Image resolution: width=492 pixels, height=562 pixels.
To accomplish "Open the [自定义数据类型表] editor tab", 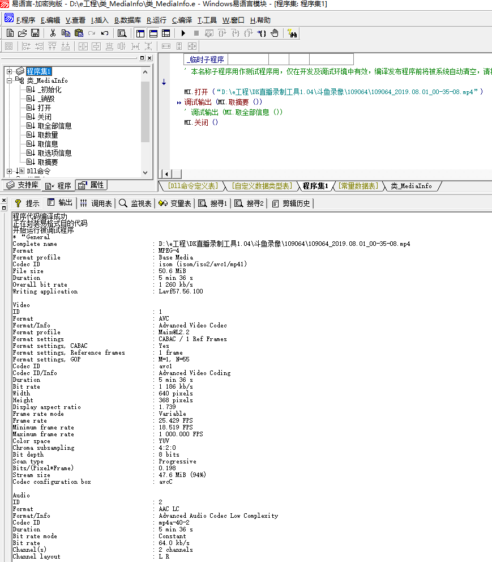I will tap(262, 186).
